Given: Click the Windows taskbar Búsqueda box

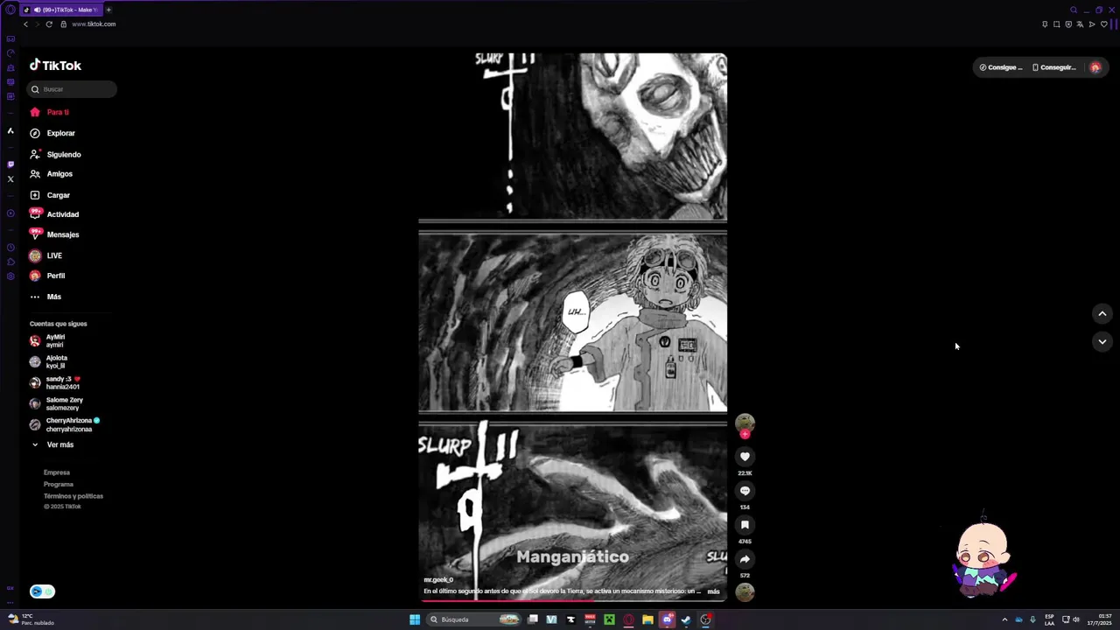Looking at the screenshot, I should coord(473,619).
